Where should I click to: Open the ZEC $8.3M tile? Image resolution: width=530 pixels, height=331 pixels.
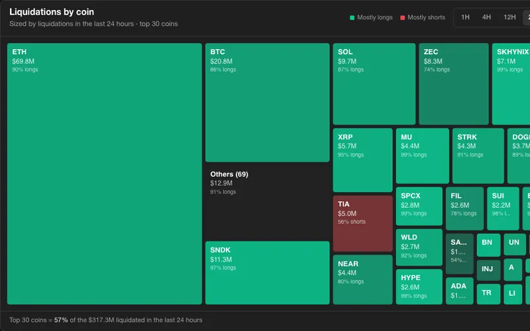click(454, 84)
